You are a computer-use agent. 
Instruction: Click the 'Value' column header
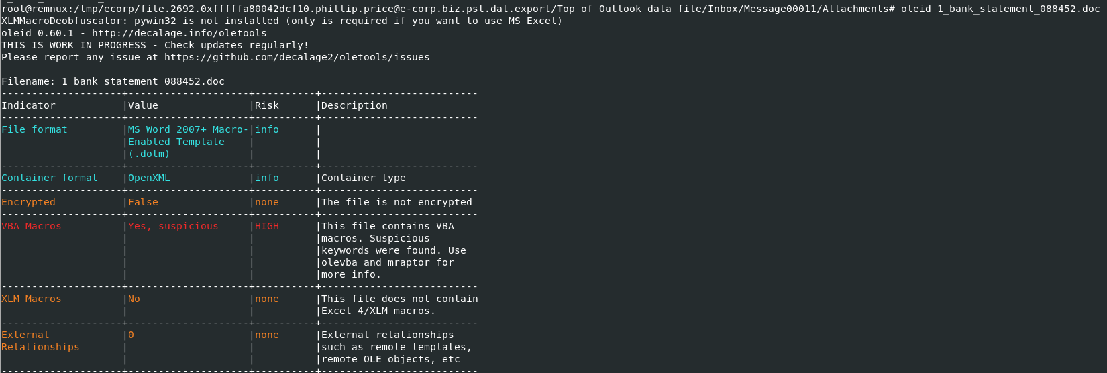pyautogui.click(x=143, y=105)
